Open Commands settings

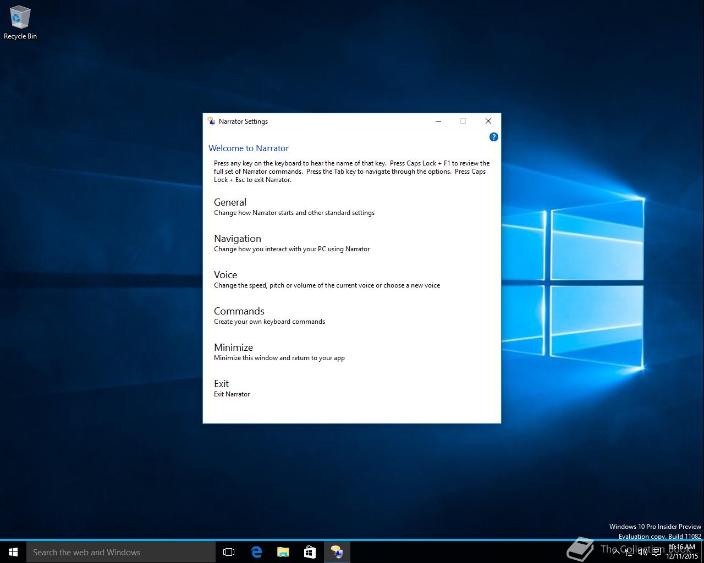coord(239,311)
